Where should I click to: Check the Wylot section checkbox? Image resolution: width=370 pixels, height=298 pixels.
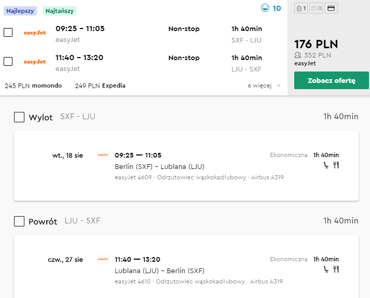[19, 117]
